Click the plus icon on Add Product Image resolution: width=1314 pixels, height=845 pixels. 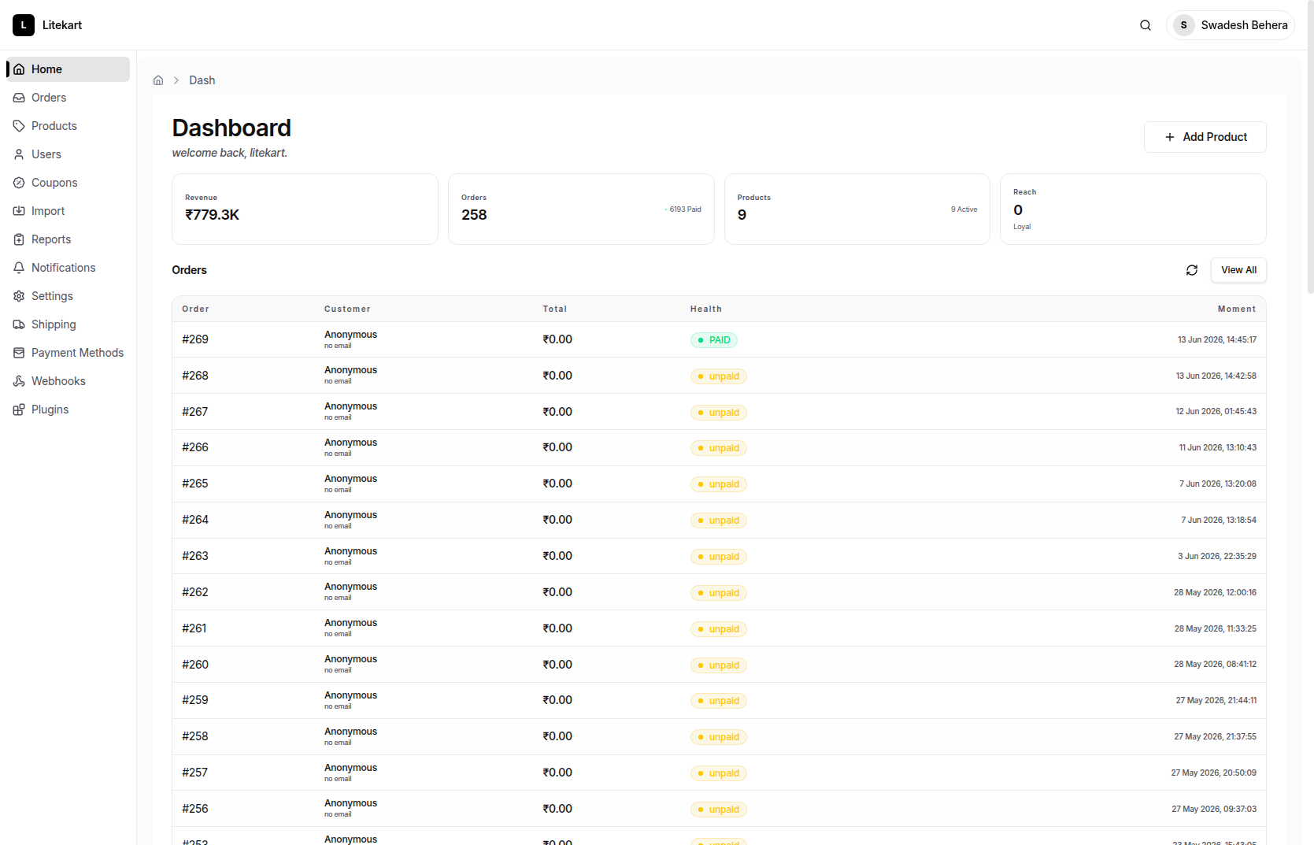pyautogui.click(x=1170, y=137)
